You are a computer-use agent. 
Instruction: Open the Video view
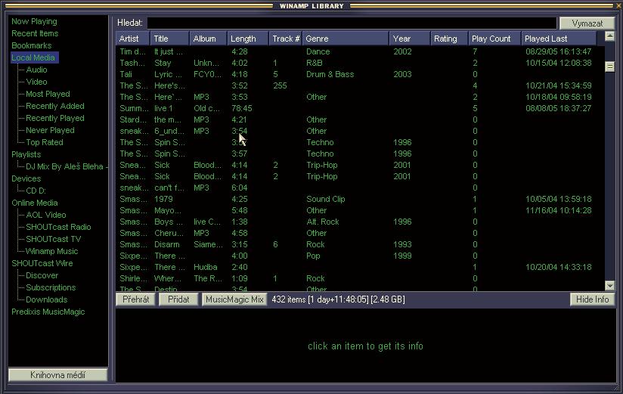click(36, 82)
